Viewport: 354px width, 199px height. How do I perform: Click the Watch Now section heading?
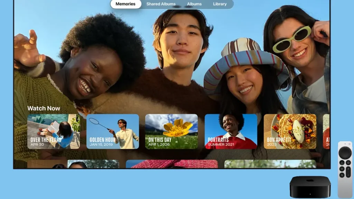point(44,108)
